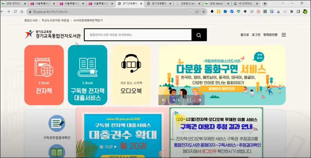Click the 정회원전환 link
The height and width of the screenshot is (158, 311).
tap(270, 35)
